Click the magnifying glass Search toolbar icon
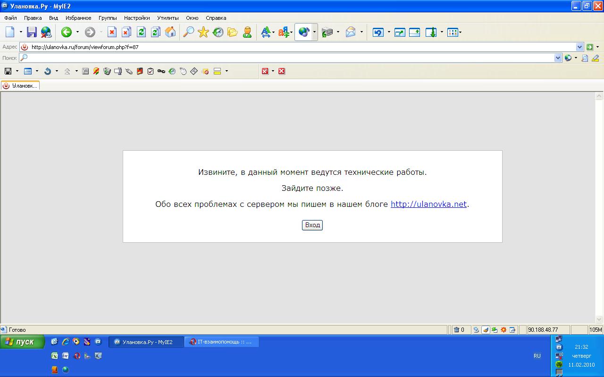Screen dimensions: 604x377 click(188, 32)
